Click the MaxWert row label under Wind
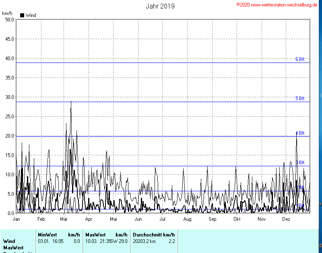This screenshot has height=253, width=322. [13, 248]
